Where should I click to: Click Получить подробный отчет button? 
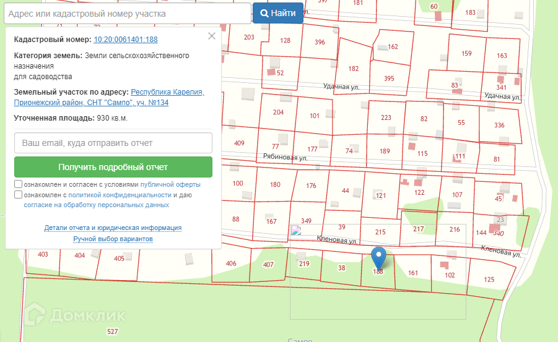pos(113,167)
